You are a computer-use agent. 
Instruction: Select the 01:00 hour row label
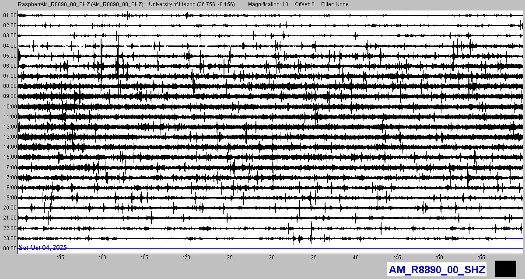9,15
